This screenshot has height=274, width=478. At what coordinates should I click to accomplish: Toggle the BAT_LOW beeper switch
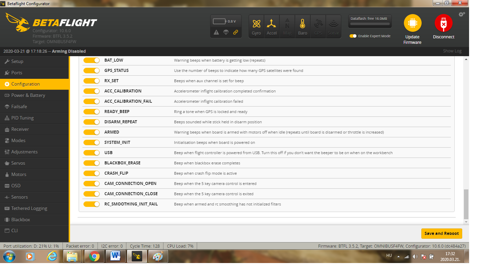[91, 60]
